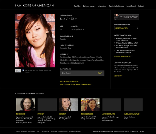Image resolution: width=156 pixels, height=134 pixels.
Task: Click the I Am Korean American logo
Action: tap(34, 6)
